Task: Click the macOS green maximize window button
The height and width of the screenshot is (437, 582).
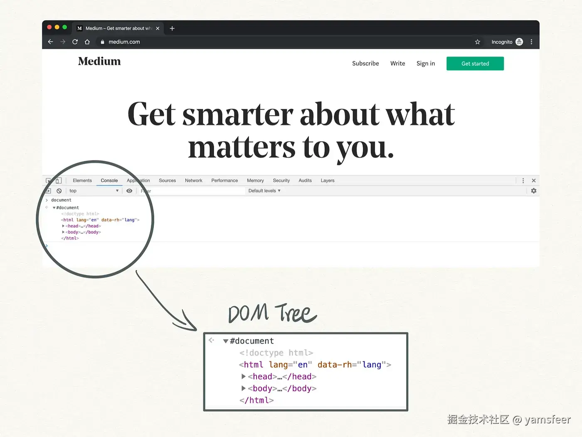Action: [65, 27]
